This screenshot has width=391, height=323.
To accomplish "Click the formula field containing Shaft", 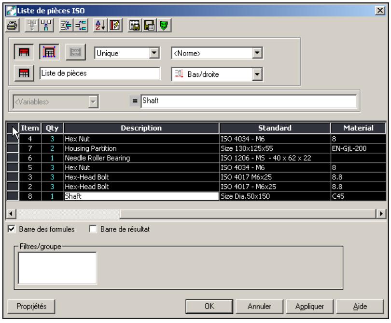I will click(x=249, y=101).
